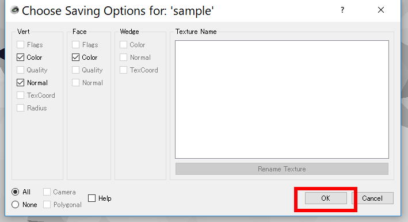The image size is (408, 222).
Task: Toggle the Vert Flags checkbox
Action: pos(20,44)
